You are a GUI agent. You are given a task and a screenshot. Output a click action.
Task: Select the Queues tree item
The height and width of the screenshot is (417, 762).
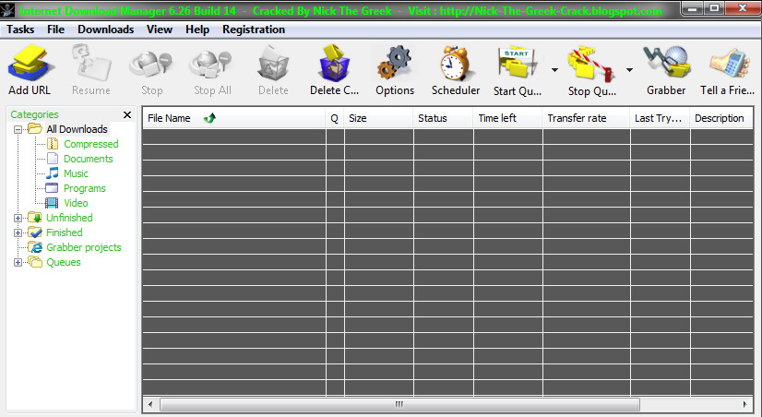pyautogui.click(x=63, y=262)
